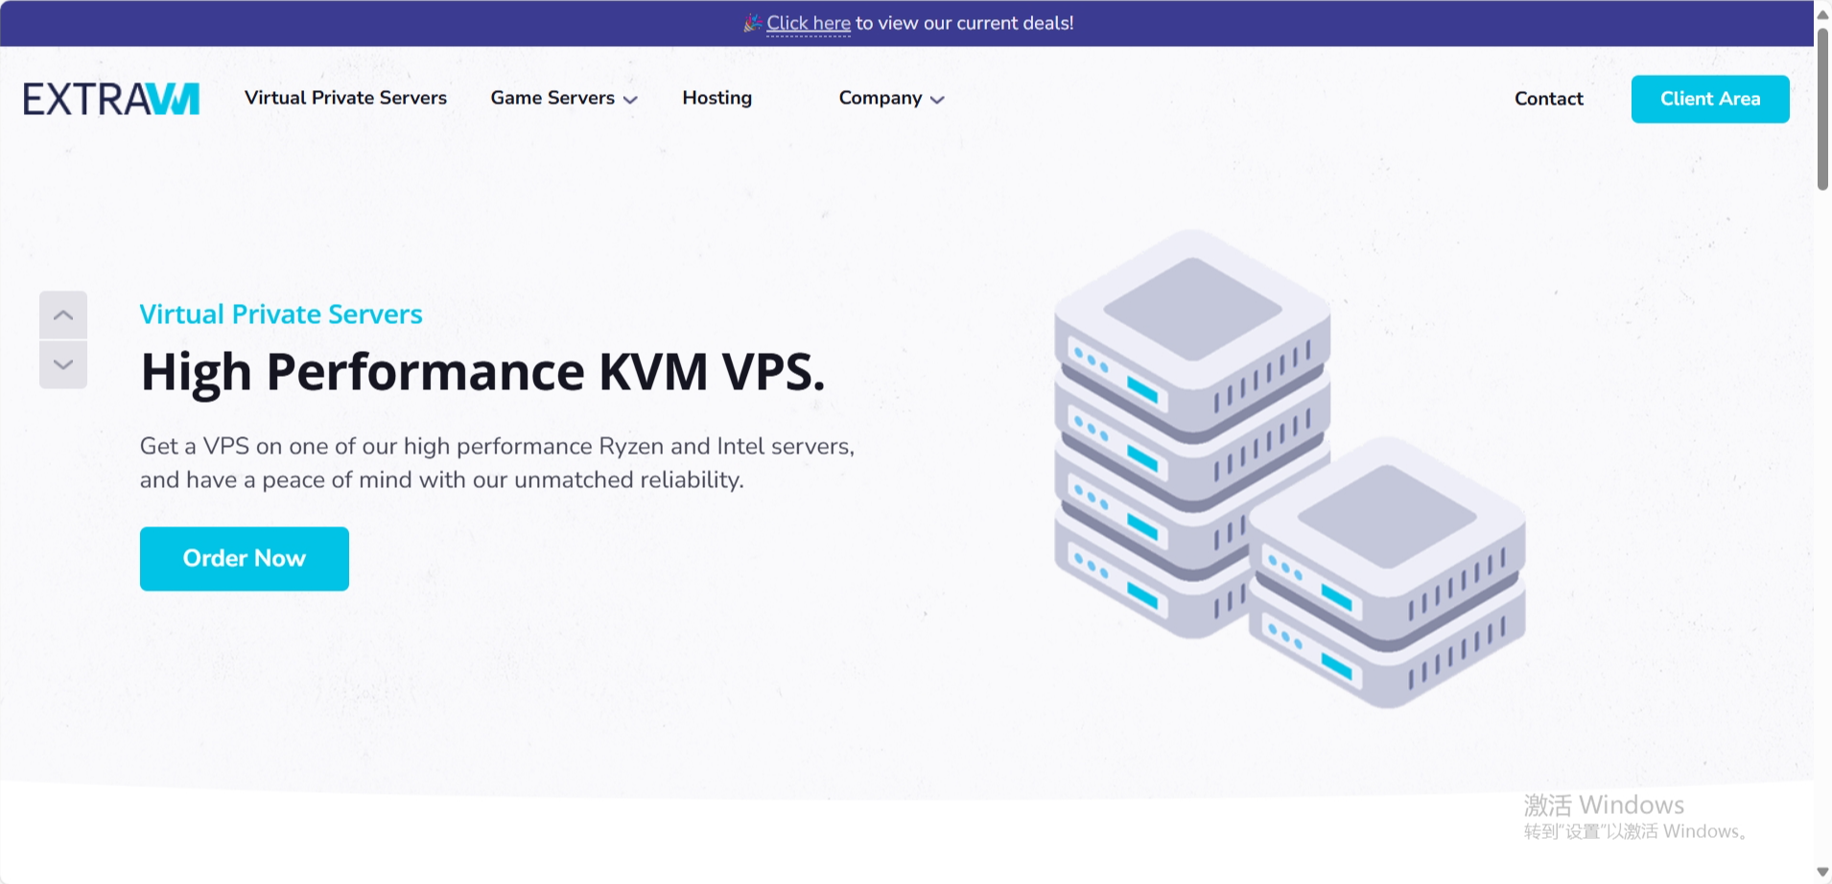Go to the Hosting page
Screen dimensions: 1832x884
716,98
